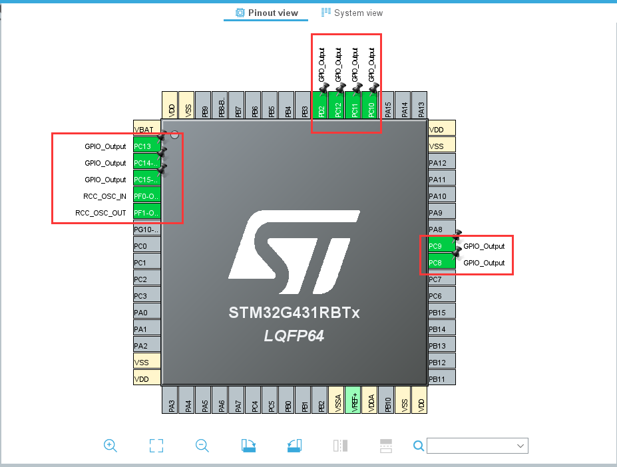The image size is (617, 467).
Task: Open the pin search combo box dropdown
Action: pos(521,446)
